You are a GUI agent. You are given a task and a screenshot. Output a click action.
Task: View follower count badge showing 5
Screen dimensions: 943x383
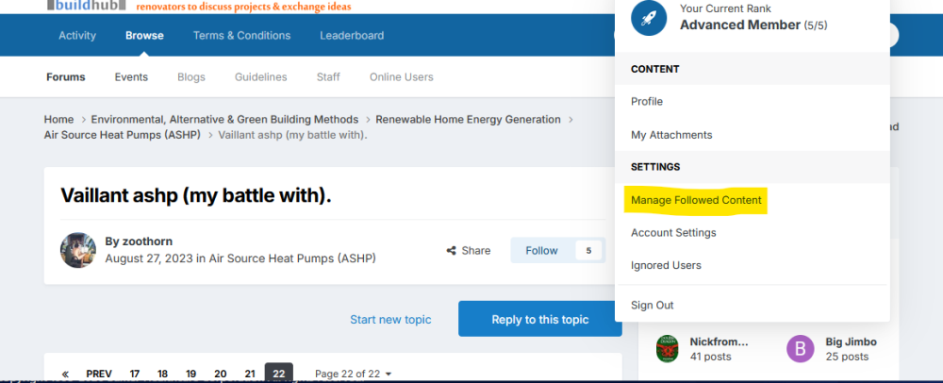coord(588,251)
